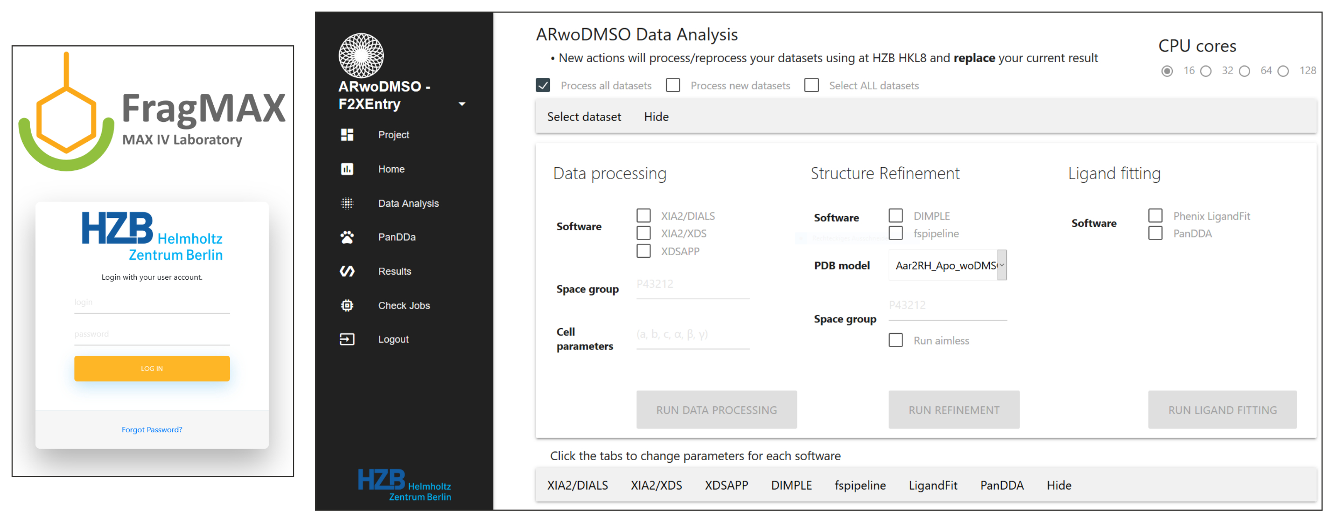
Task: Follow the Forgot Password? link
Action: point(152,430)
